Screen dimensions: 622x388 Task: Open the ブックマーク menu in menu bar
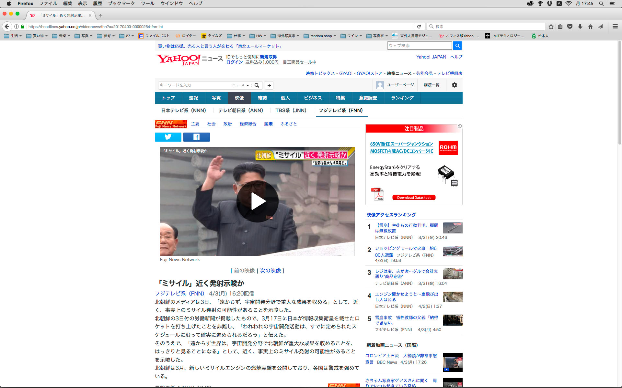click(121, 4)
